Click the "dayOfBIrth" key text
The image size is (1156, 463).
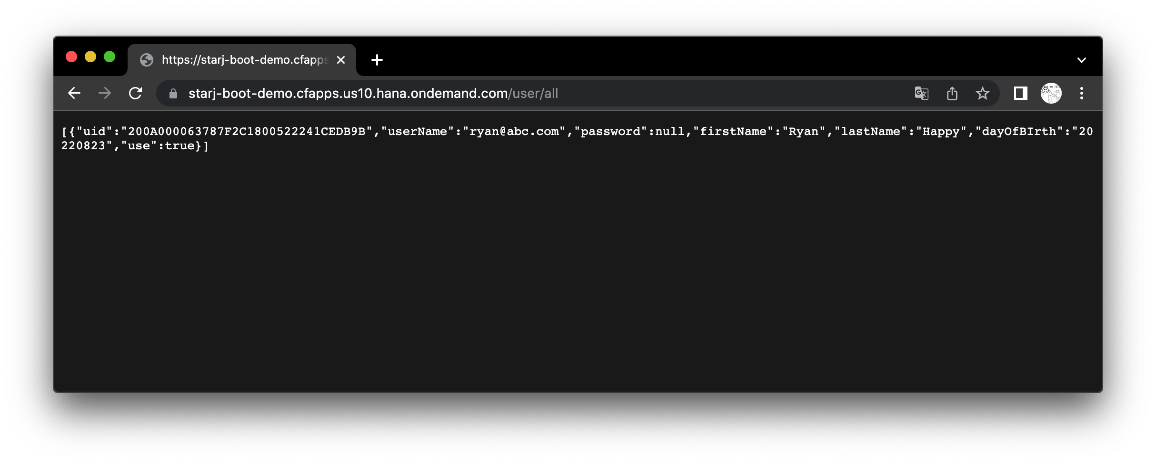pos(1019,132)
